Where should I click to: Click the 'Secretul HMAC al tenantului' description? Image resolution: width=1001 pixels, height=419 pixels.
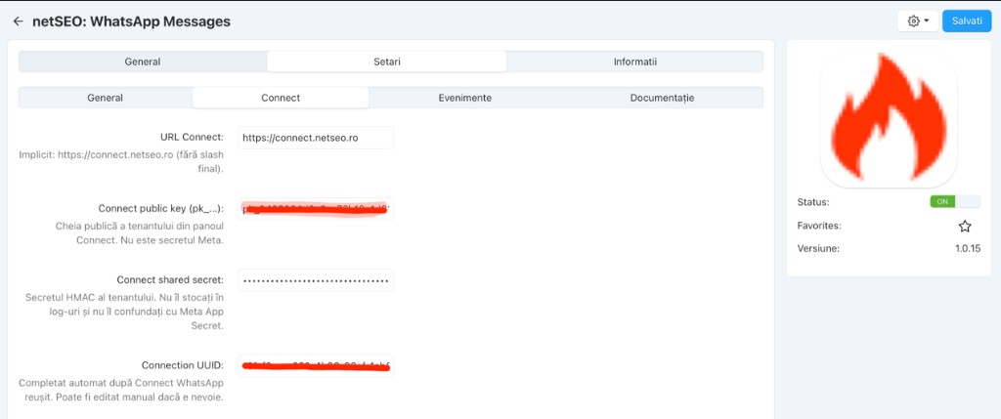coord(124,312)
